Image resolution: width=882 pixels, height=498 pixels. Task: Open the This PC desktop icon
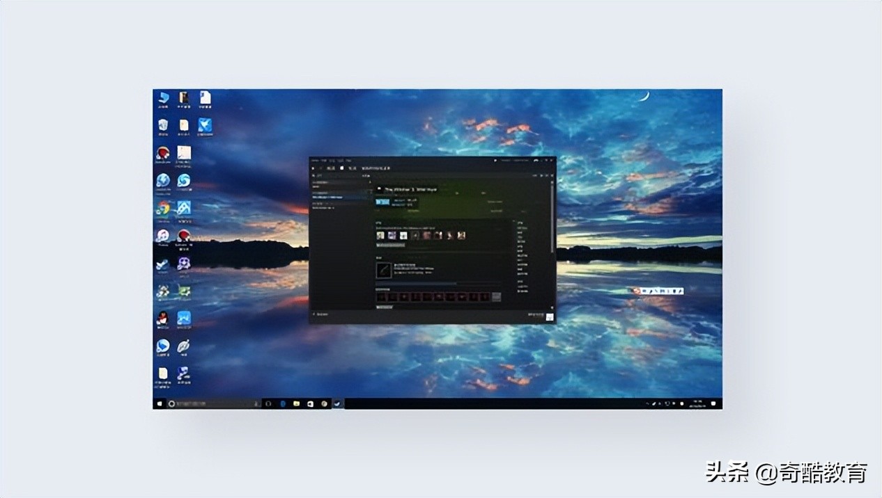click(x=163, y=98)
